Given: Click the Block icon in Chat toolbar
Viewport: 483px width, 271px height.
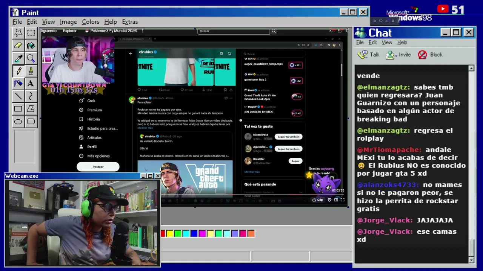Looking at the screenshot, I should coord(422,55).
